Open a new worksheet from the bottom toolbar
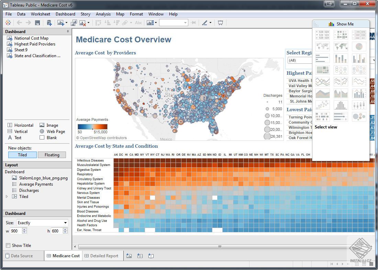This screenshot has width=378, height=270. coord(129,256)
